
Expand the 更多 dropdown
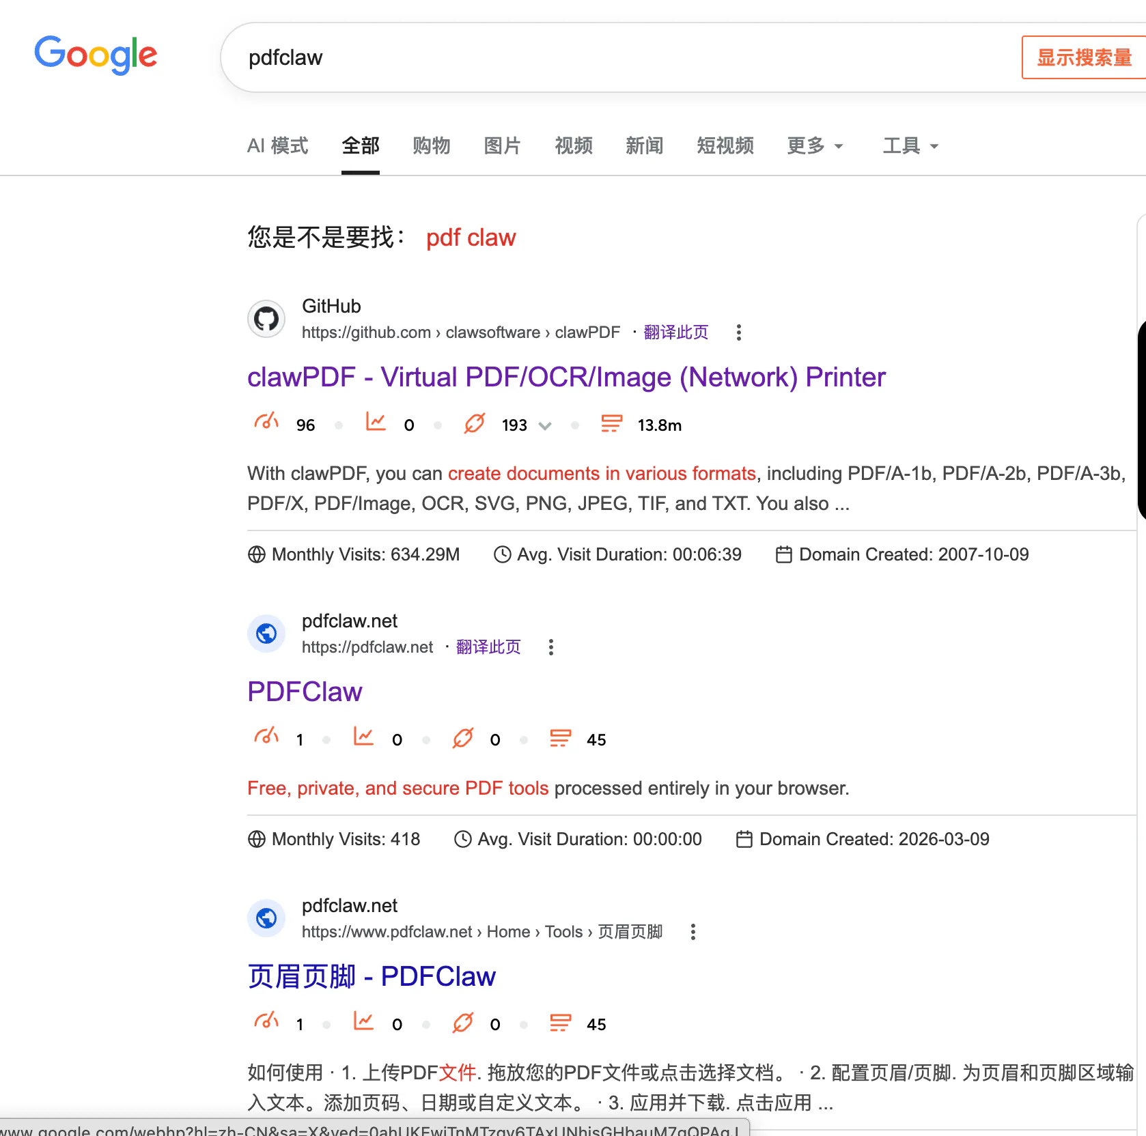815,145
